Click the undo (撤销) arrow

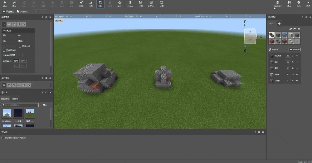(5, 3)
